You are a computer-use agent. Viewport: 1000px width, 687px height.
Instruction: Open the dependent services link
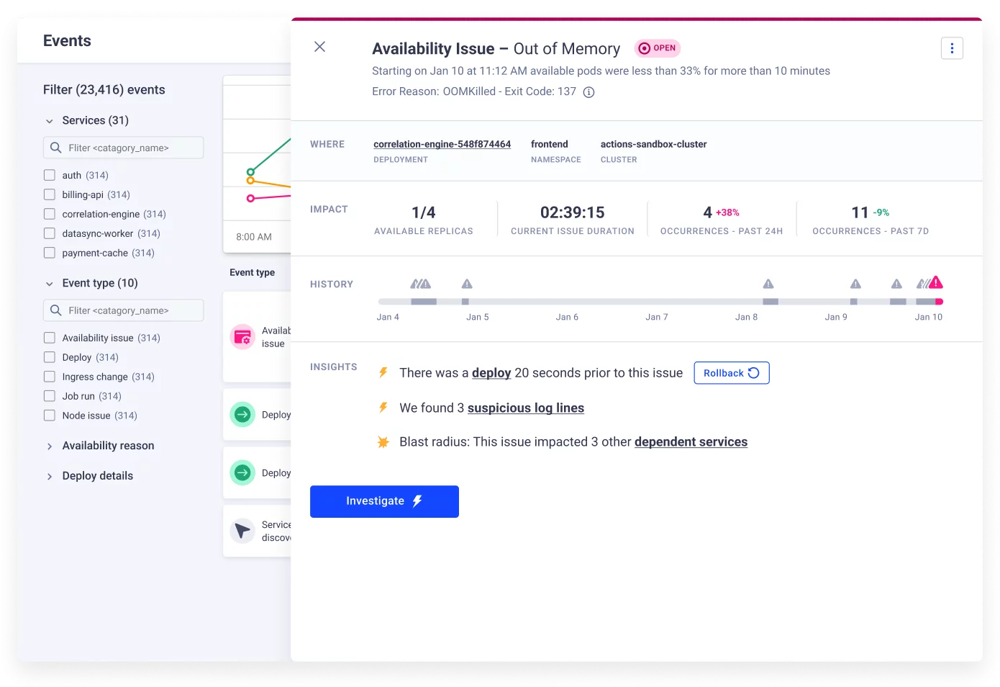point(691,442)
